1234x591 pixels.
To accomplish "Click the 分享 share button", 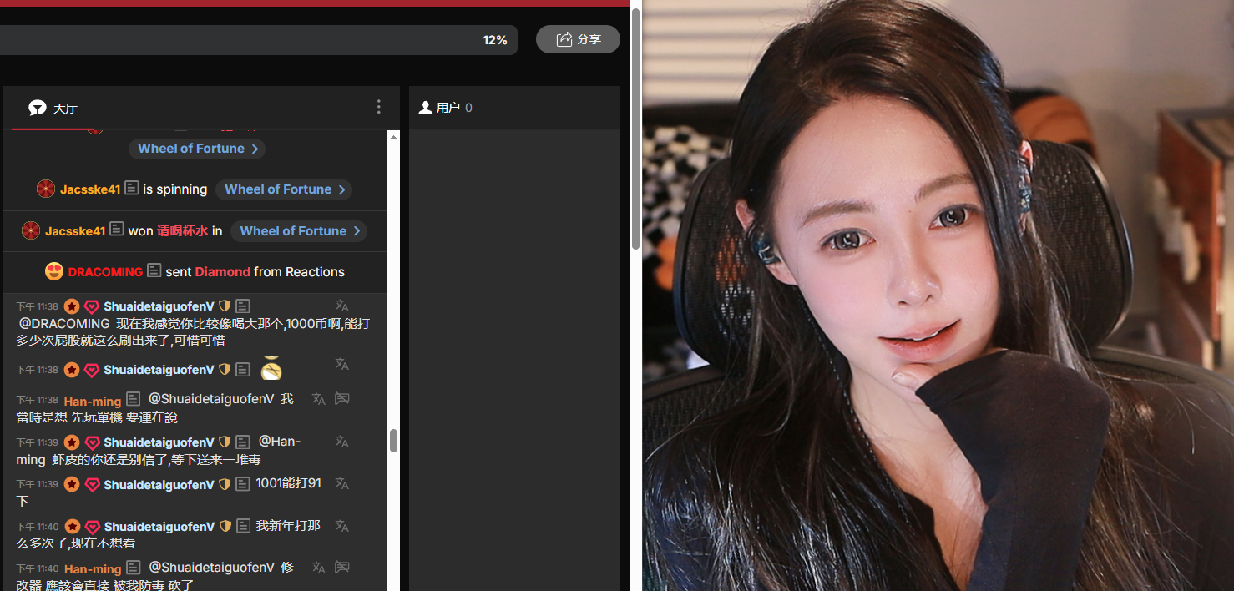I will click(x=578, y=39).
